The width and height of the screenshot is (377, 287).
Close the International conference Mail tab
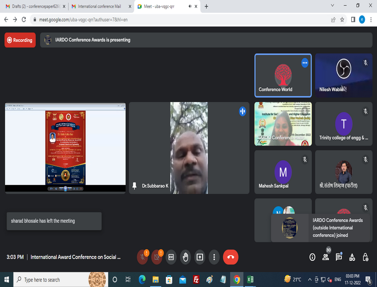pos(130,6)
